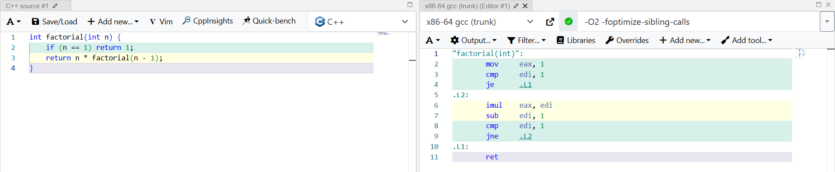Open Add tool menu
835x172 pixels.
747,40
